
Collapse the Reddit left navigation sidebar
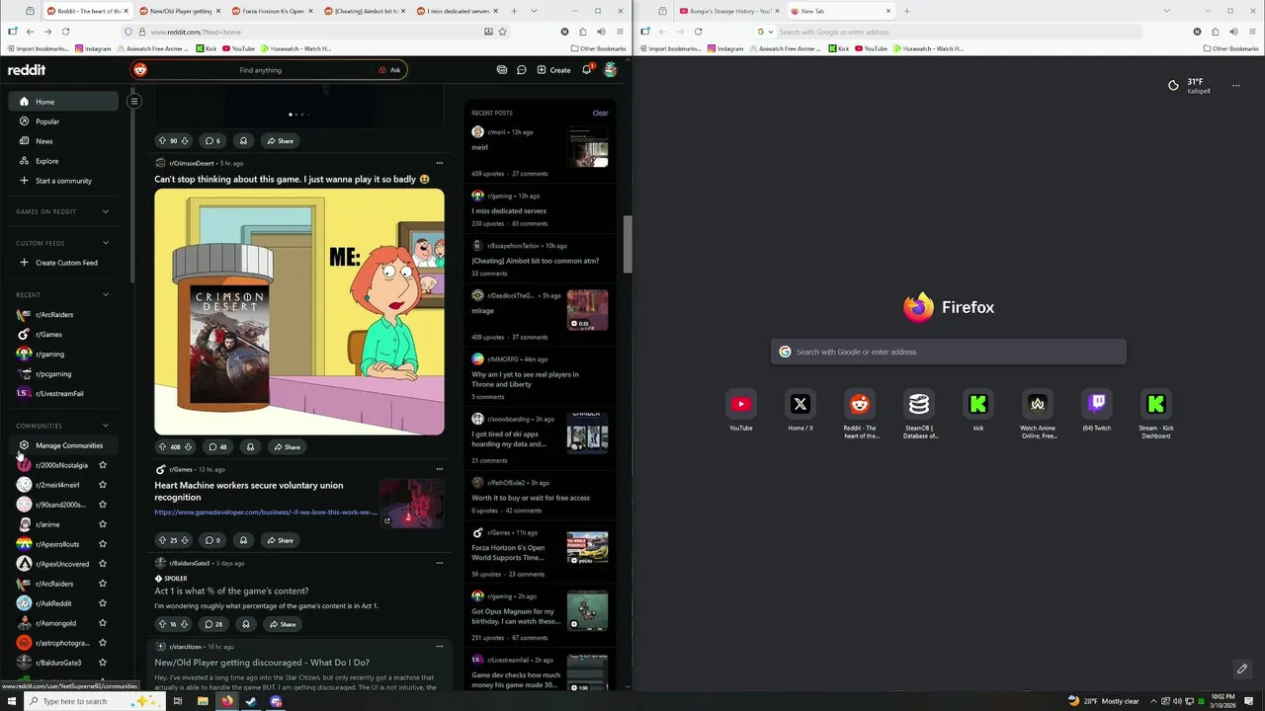coord(134,101)
